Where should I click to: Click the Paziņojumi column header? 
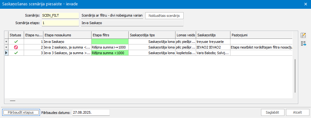coord(261,35)
